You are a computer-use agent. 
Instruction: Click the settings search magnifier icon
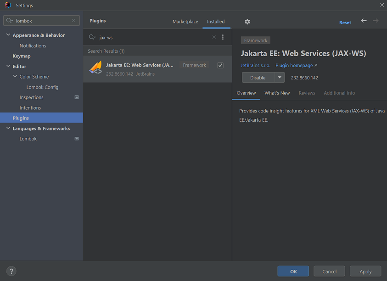click(9, 21)
